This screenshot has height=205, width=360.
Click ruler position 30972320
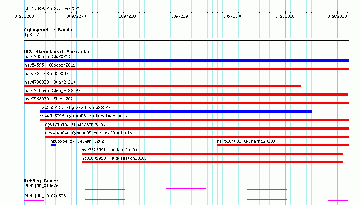click(x=337, y=16)
